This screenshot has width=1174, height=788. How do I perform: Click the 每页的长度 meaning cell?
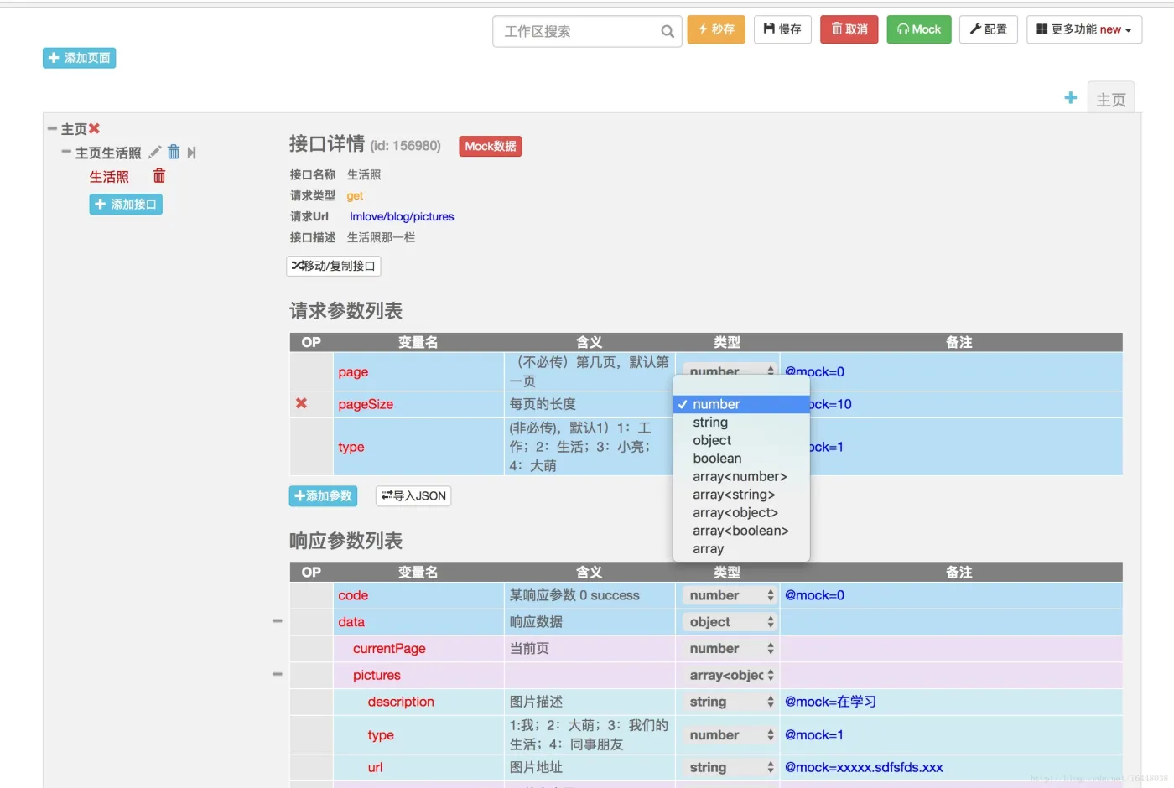(590, 404)
